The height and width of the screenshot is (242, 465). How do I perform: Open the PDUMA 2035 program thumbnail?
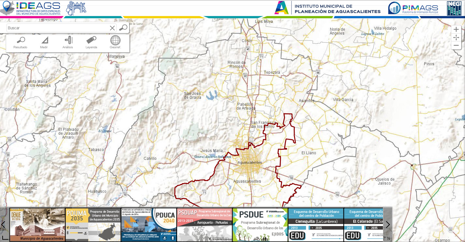93,225
